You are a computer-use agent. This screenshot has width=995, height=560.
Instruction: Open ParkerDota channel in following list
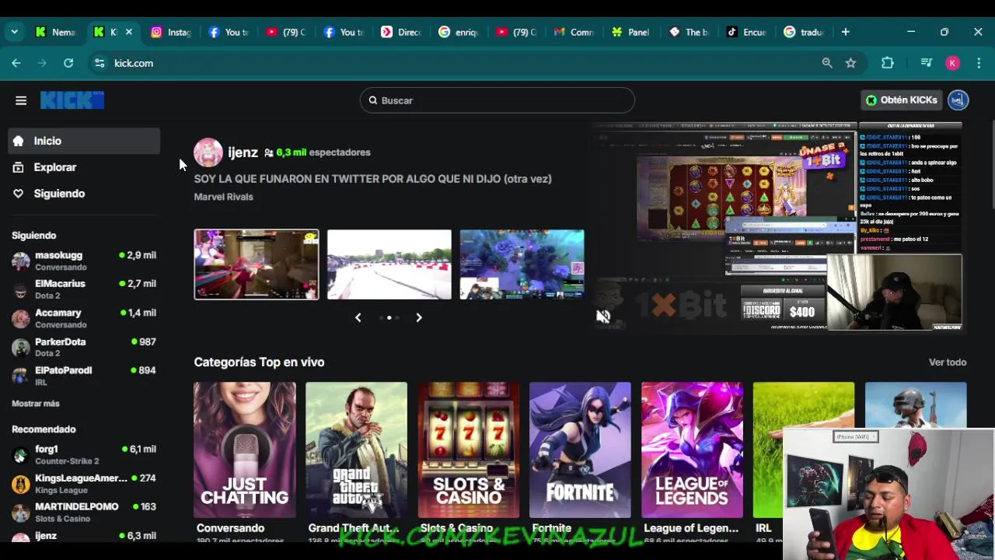click(84, 347)
